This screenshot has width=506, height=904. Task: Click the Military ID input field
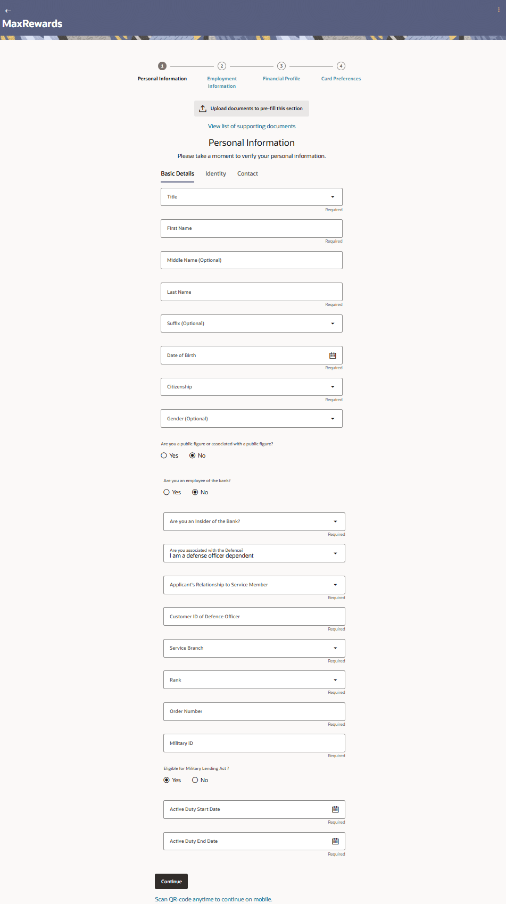(x=254, y=743)
